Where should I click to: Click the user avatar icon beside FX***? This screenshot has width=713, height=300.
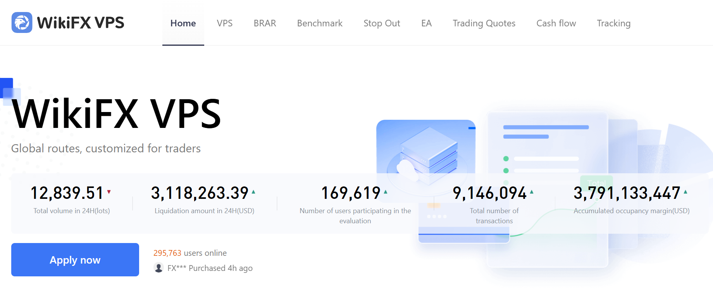tap(158, 267)
